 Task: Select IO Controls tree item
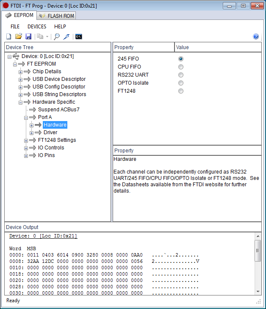point(51,148)
